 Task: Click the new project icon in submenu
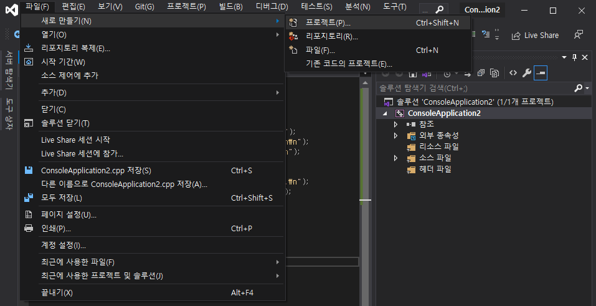293,23
